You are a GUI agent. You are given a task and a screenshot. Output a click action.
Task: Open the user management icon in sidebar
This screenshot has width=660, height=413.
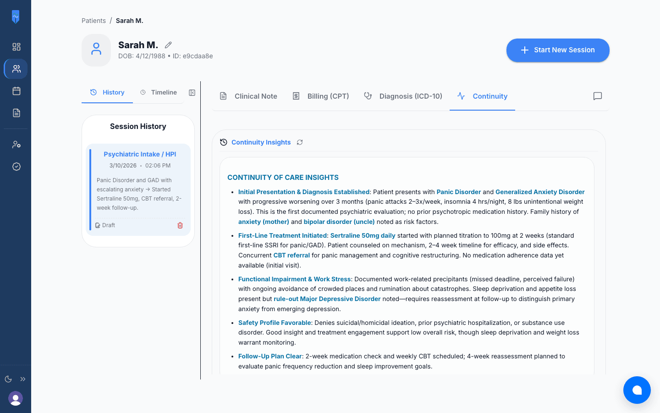pos(16,144)
